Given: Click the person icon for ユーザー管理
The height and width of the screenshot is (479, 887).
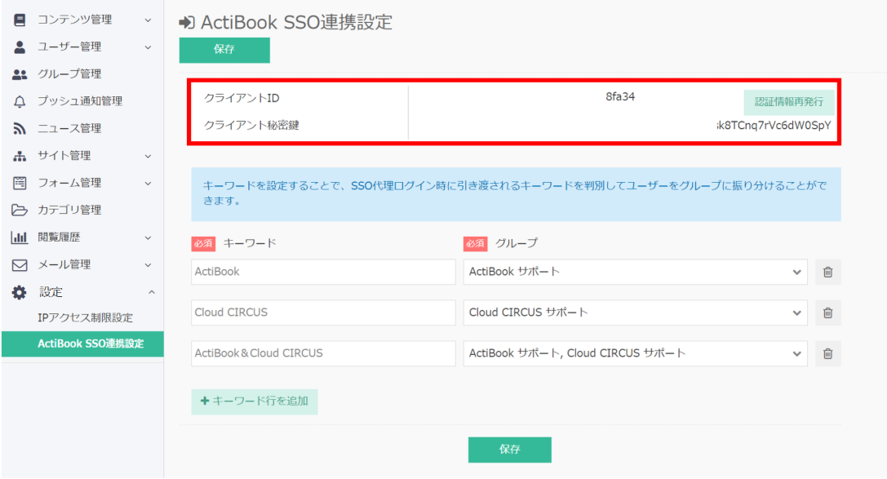Looking at the screenshot, I should tap(20, 47).
